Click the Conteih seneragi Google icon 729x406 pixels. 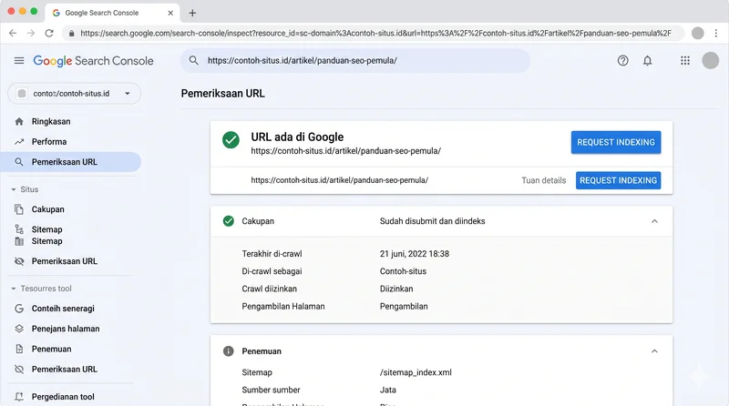19,309
